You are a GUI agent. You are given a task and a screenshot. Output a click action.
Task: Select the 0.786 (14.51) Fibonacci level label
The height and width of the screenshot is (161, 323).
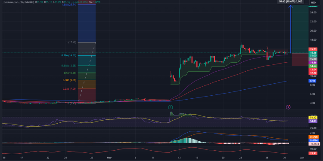[x=69, y=55]
